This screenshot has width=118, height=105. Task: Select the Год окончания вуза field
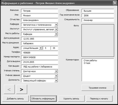(98, 15)
